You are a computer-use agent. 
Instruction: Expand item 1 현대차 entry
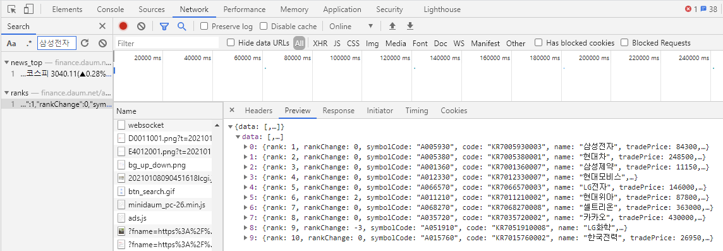(x=245, y=156)
